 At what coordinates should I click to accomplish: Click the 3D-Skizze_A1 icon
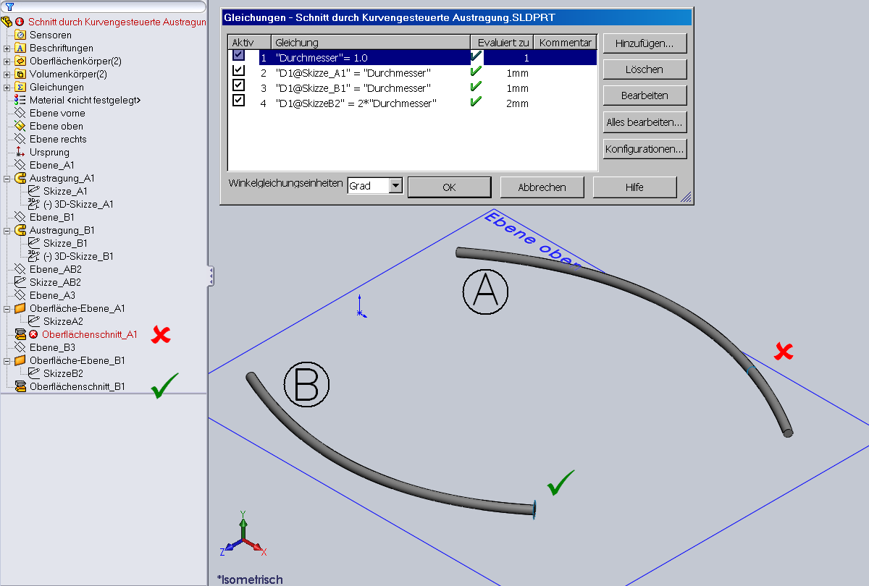pos(34,204)
